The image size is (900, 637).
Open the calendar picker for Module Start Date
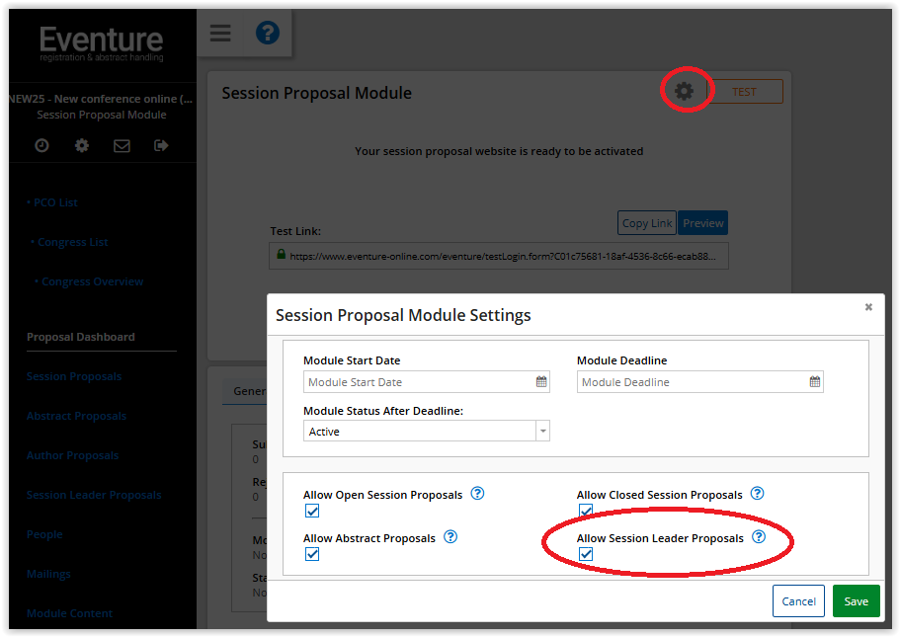[540, 381]
